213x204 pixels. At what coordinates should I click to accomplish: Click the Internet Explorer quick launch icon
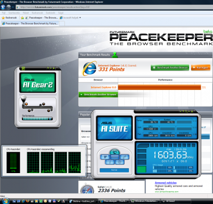coord(23,201)
